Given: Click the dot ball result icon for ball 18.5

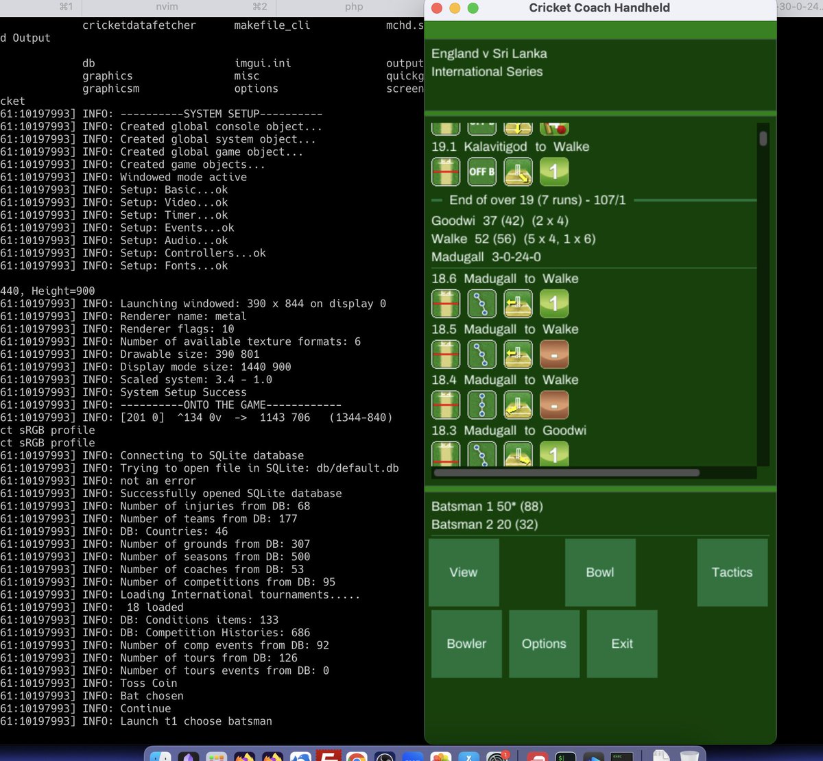Looking at the screenshot, I should (554, 354).
